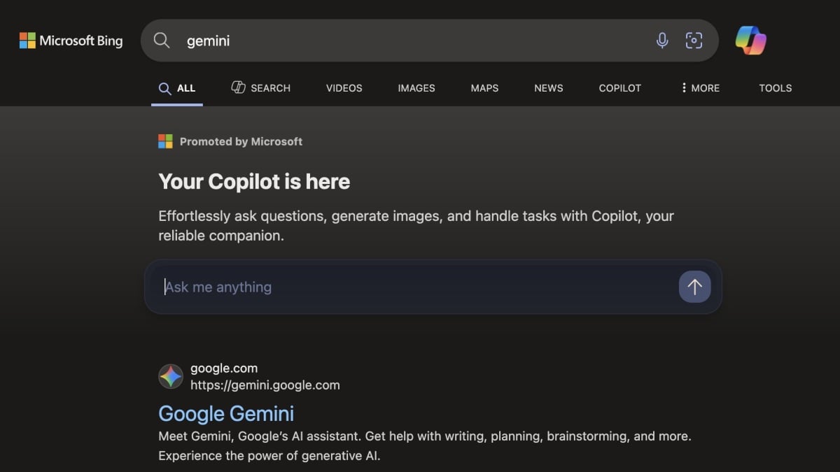Click the gemini query in the search bar

[x=208, y=40]
